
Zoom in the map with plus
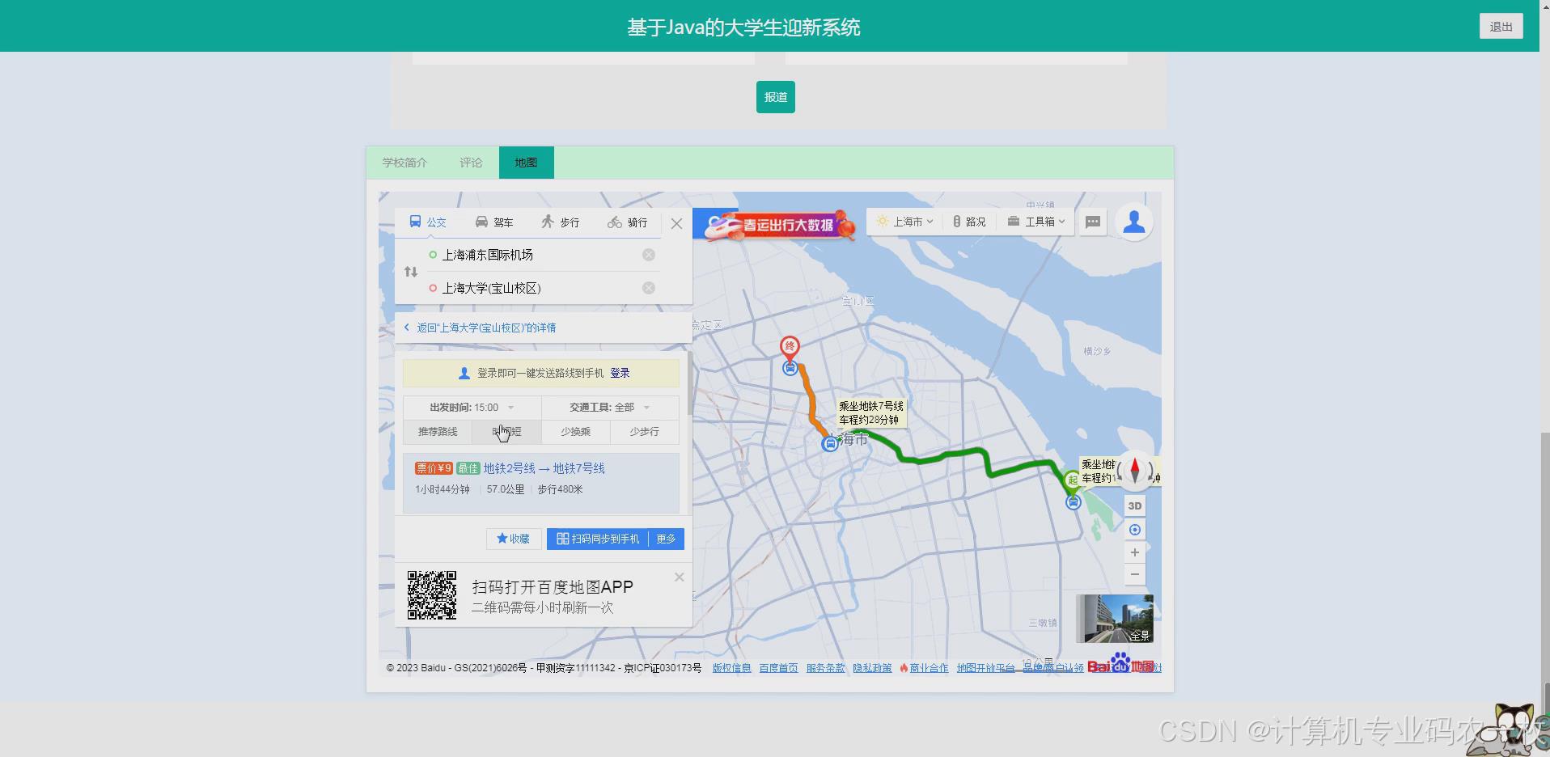(1135, 552)
